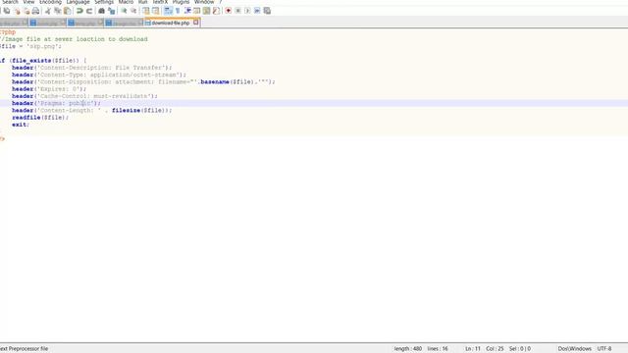Click the readfile($file) line
The height and width of the screenshot is (353, 628).
tap(40, 118)
